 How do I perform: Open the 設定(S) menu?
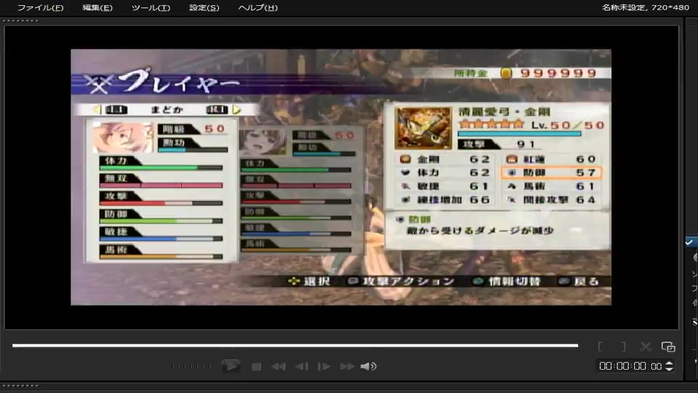tap(204, 7)
